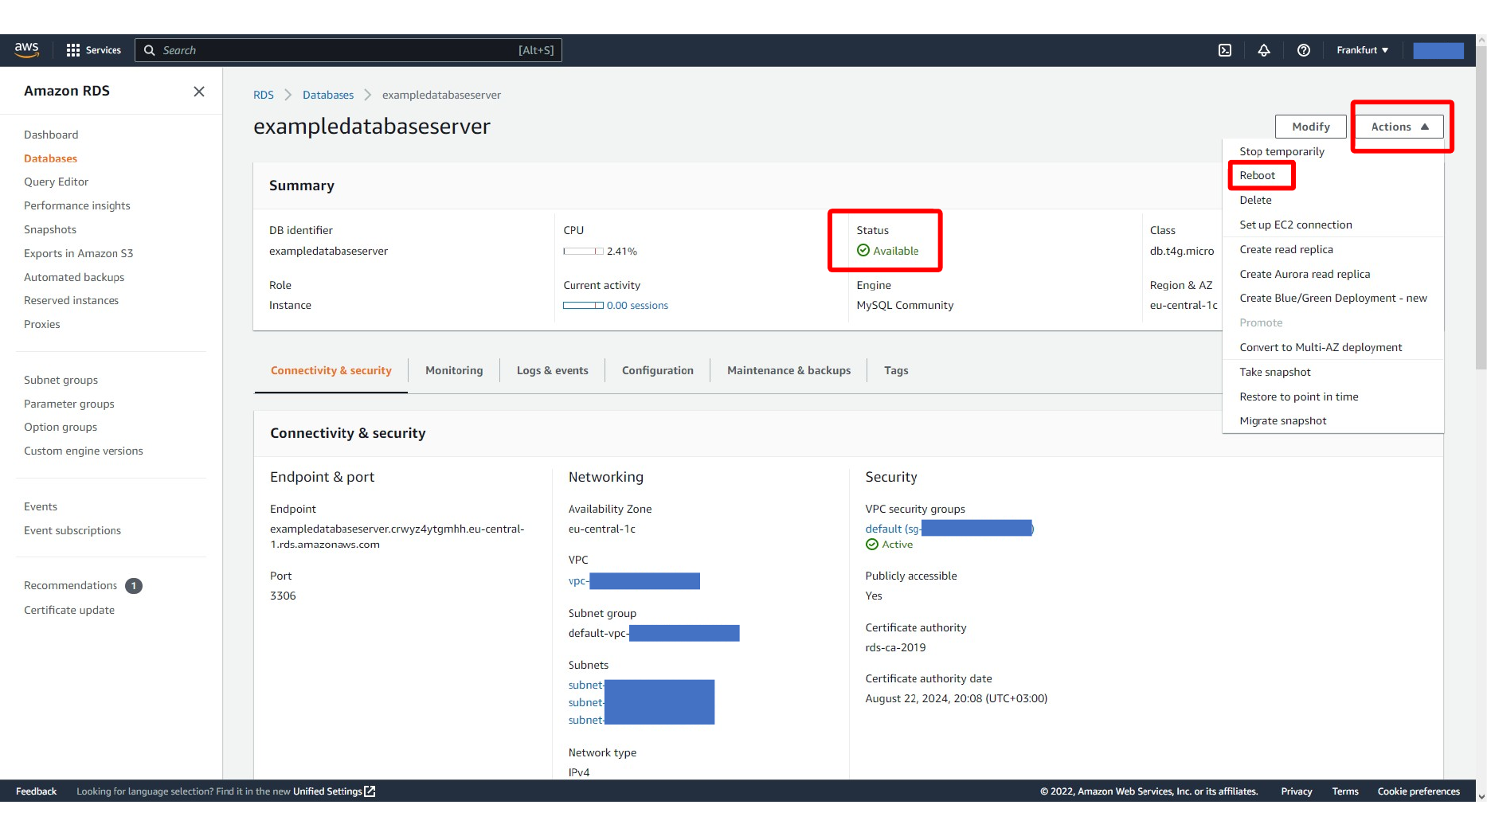
Task: Select Create Aurora read replica
Action: click(1305, 274)
